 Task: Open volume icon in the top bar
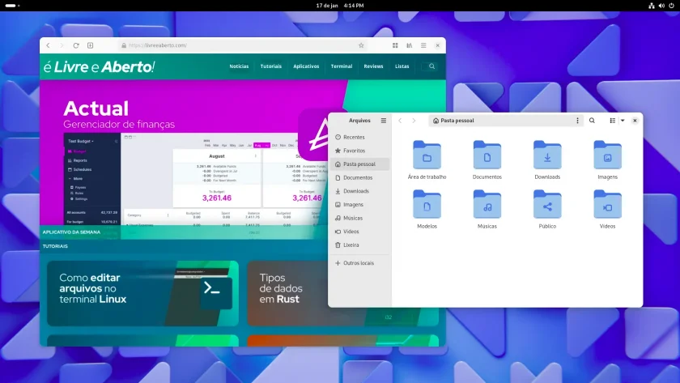pos(661,6)
